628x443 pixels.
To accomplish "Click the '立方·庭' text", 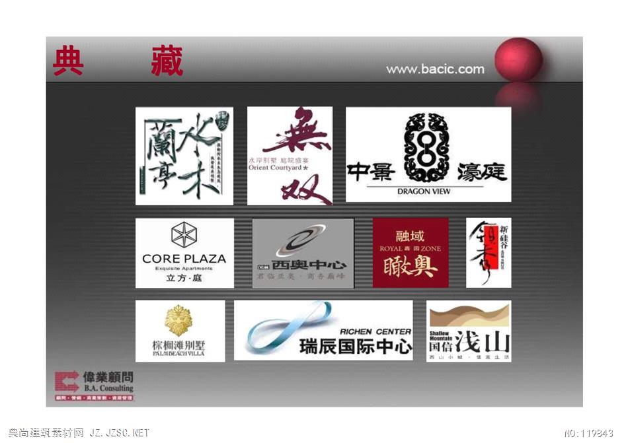I will (x=184, y=278).
